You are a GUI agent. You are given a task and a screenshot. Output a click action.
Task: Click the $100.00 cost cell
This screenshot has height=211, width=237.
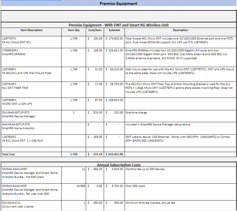(95, 42)
